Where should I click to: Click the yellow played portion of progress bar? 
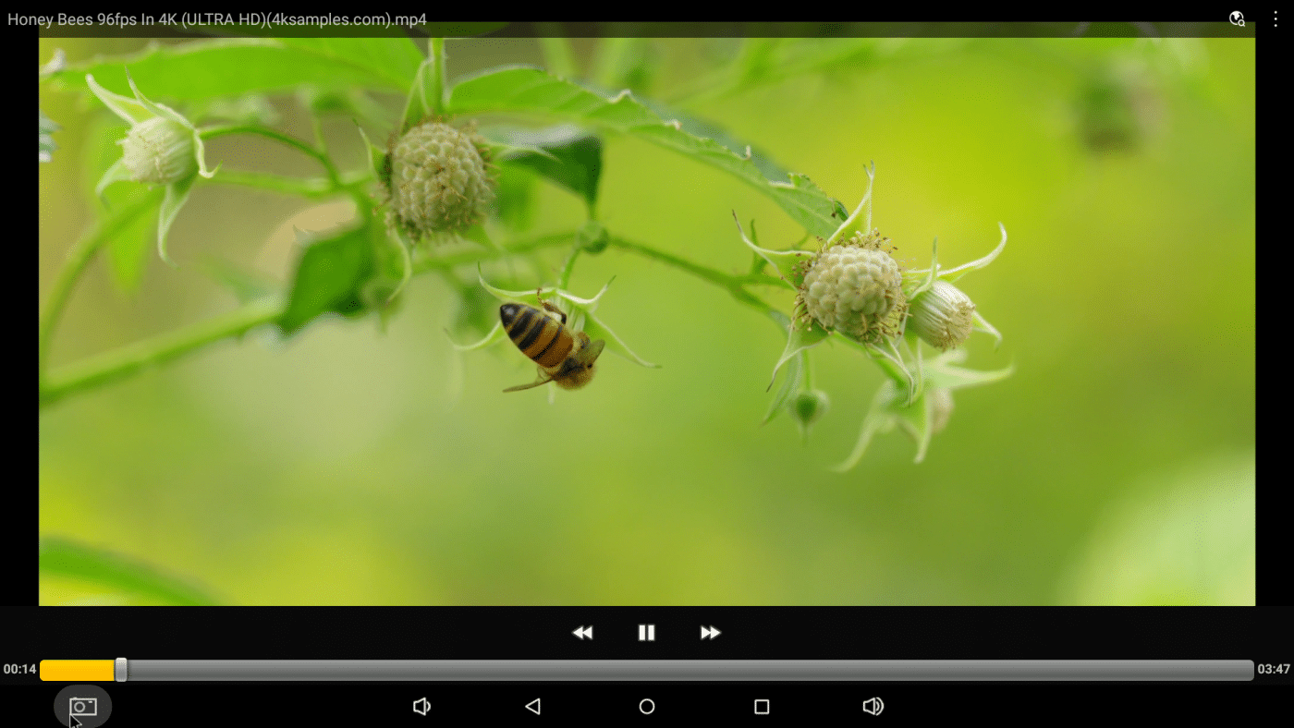pos(77,670)
